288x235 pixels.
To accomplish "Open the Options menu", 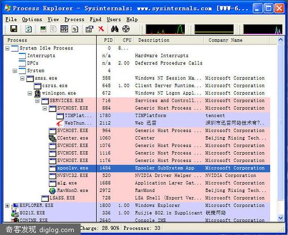I will coord(32,20).
